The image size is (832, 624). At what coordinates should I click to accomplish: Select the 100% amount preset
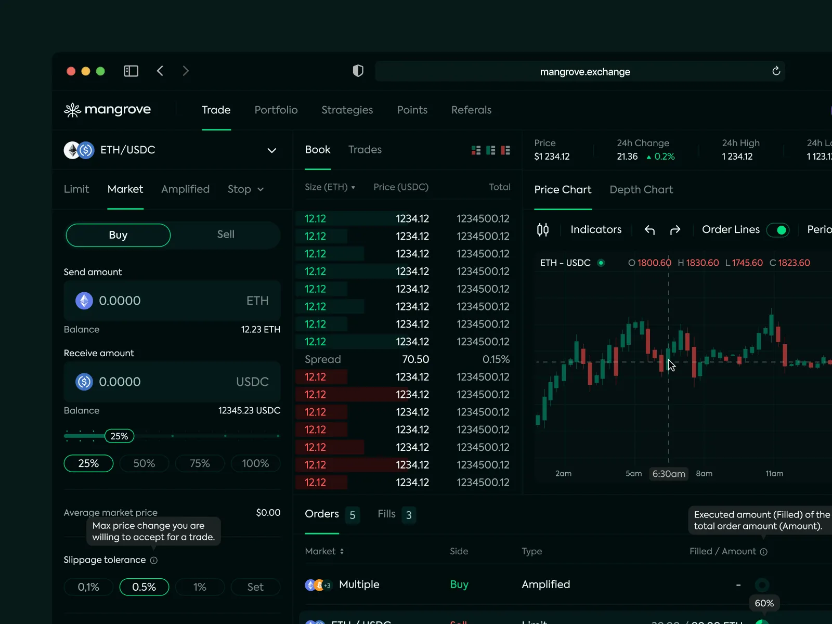click(255, 463)
